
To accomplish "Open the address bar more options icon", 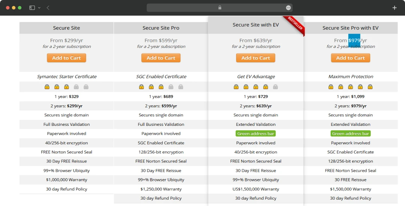I will coord(288,8).
